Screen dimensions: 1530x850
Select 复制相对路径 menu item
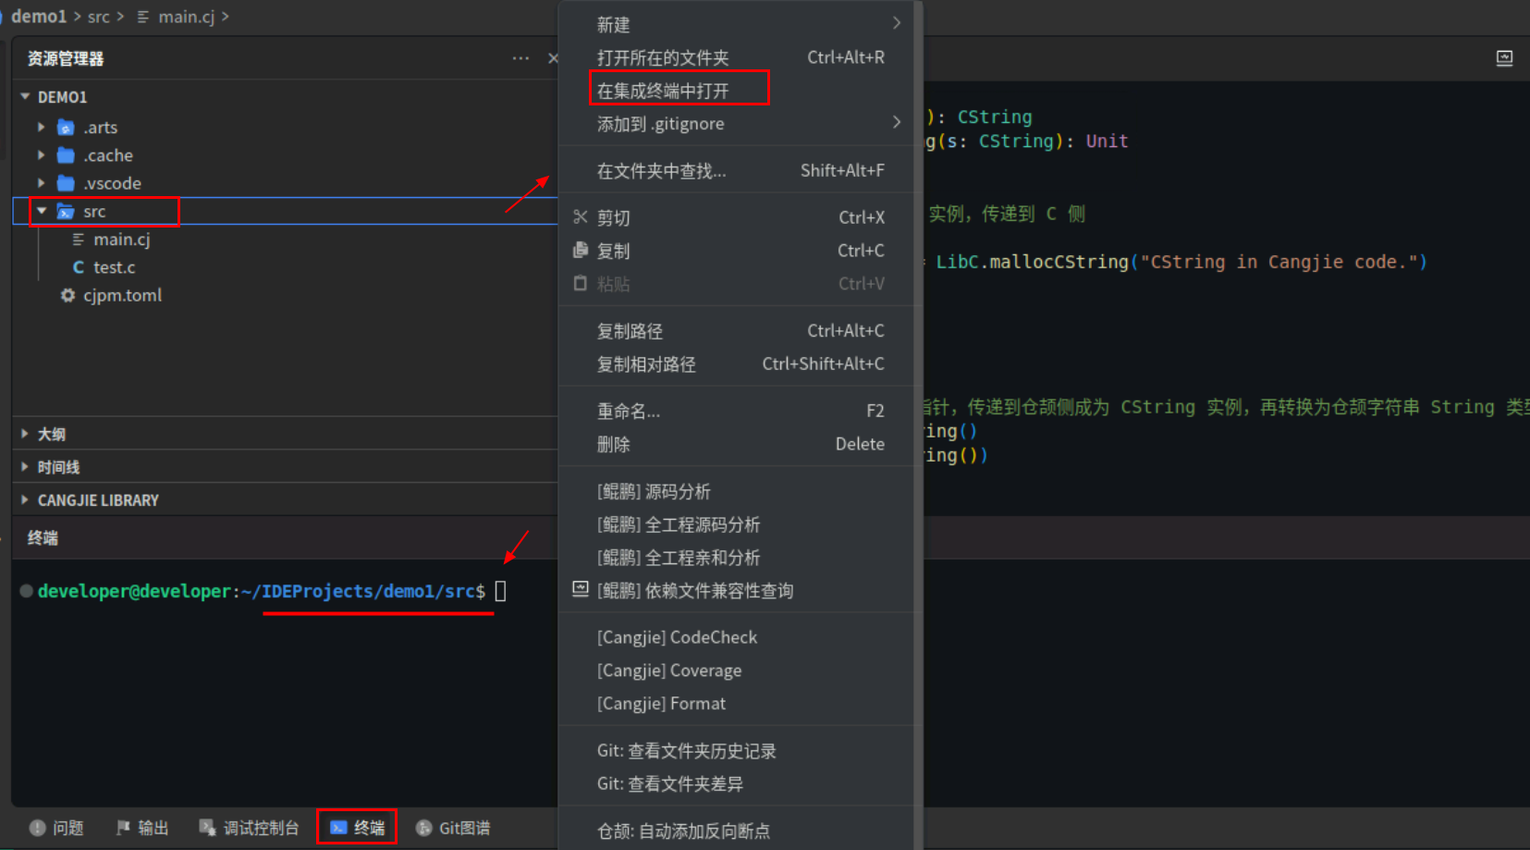[736, 363]
